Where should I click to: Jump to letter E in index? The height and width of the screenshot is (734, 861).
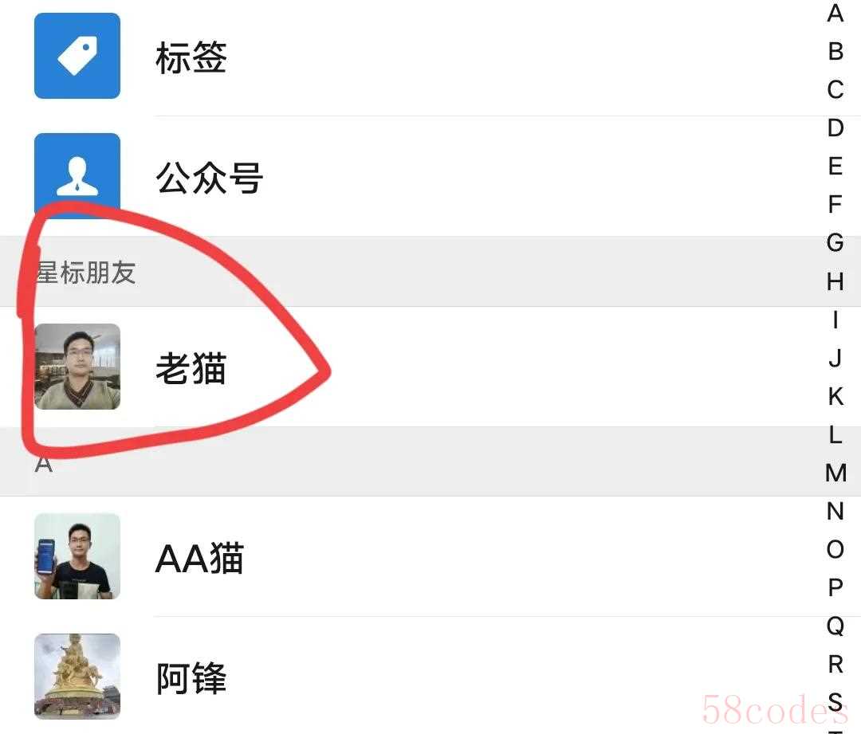click(x=835, y=167)
